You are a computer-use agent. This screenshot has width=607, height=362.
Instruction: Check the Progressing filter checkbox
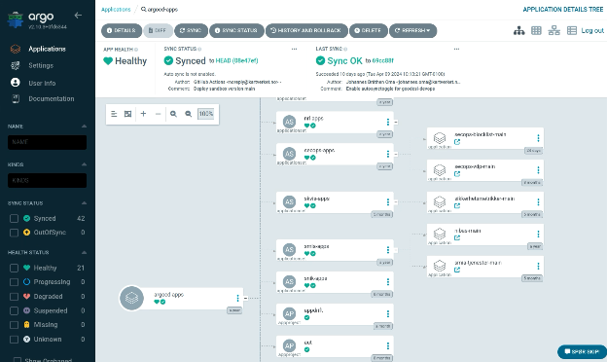pos(14,282)
